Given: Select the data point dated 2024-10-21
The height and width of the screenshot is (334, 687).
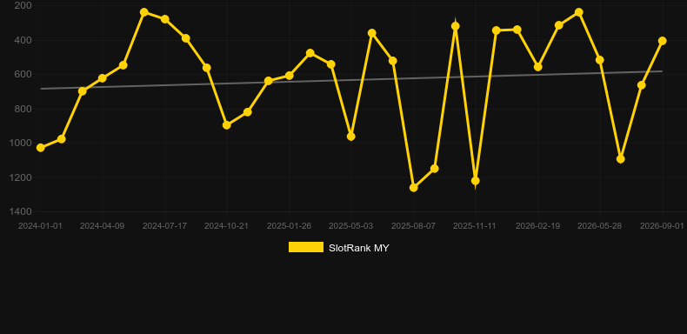Looking at the screenshot, I should pyautogui.click(x=227, y=125).
